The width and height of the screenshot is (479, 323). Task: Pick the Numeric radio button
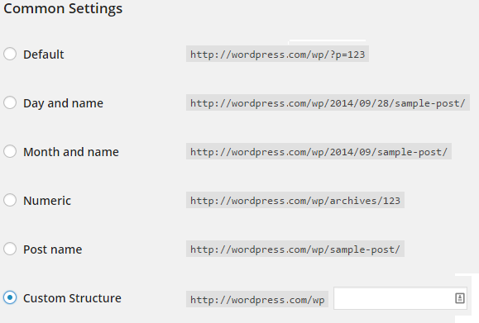(x=10, y=201)
